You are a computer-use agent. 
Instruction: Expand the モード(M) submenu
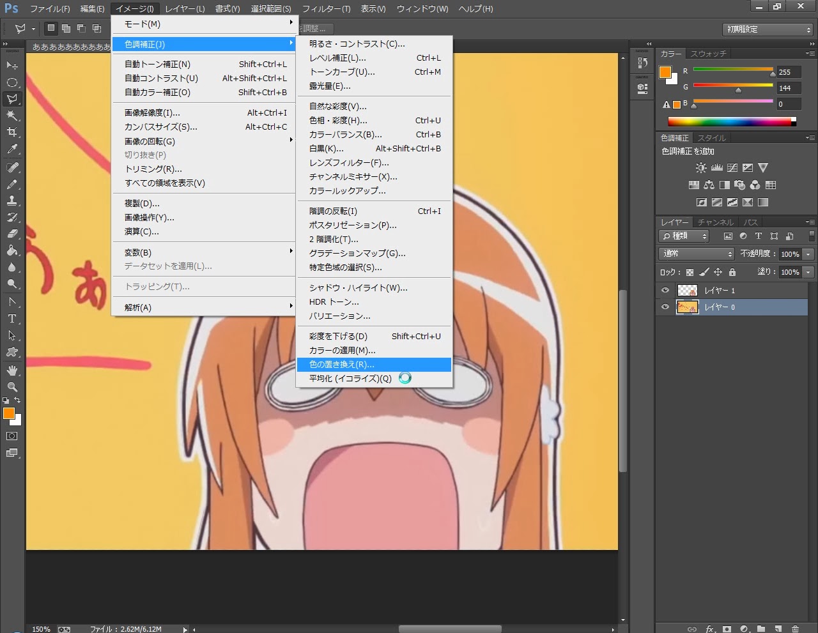[x=204, y=24]
